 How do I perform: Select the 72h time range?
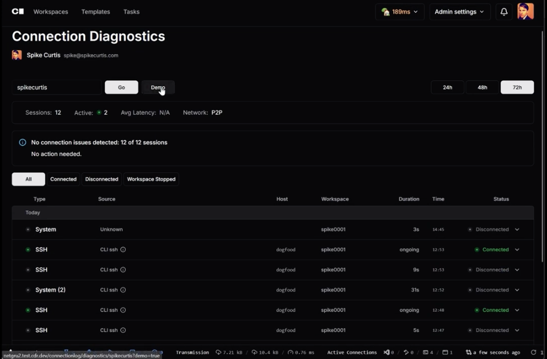(x=517, y=88)
